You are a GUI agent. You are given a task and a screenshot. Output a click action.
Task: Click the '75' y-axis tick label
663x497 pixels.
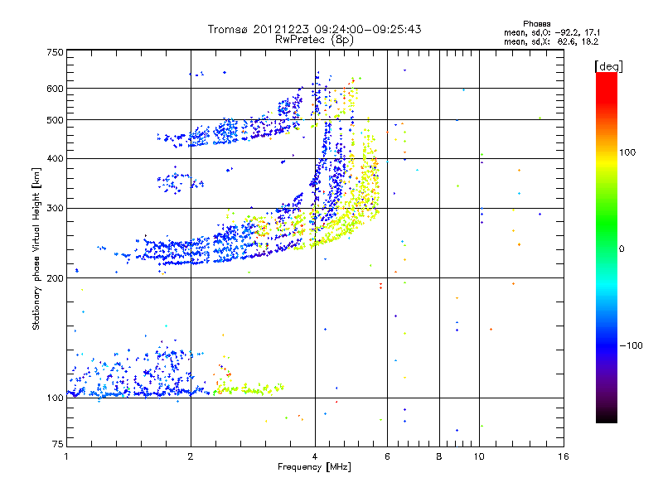[58, 444]
